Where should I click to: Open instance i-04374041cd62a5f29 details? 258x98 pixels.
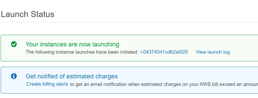[164, 52]
